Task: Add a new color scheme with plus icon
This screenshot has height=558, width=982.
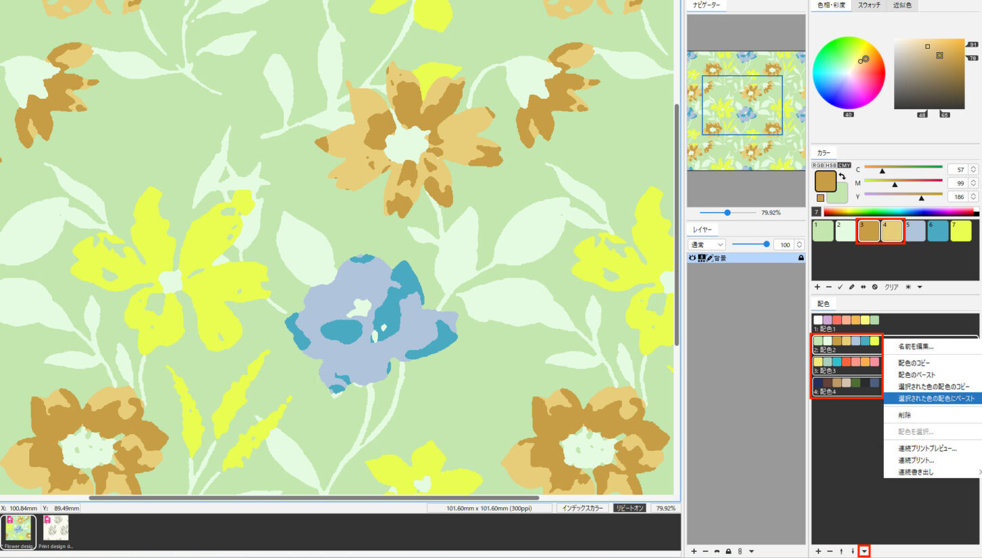Action: [818, 551]
